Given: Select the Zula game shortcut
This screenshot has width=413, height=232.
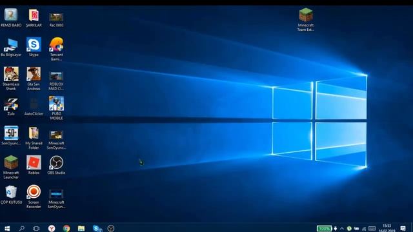Looking at the screenshot, I should 11,106.
